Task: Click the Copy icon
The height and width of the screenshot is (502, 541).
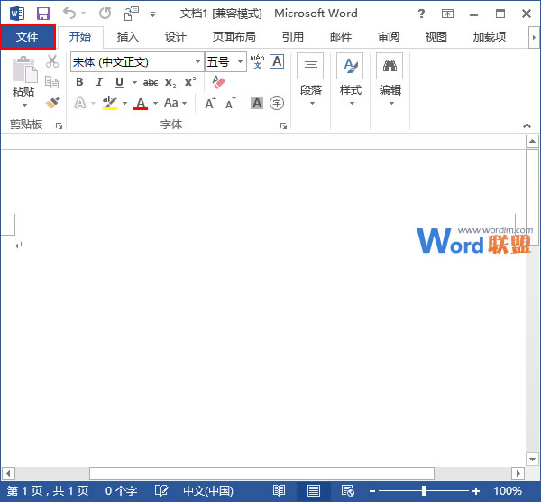Action: point(52,82)
